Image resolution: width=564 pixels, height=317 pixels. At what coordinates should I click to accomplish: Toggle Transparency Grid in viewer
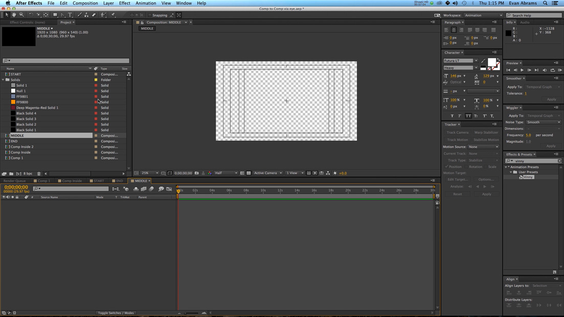(x=249, y=173)
